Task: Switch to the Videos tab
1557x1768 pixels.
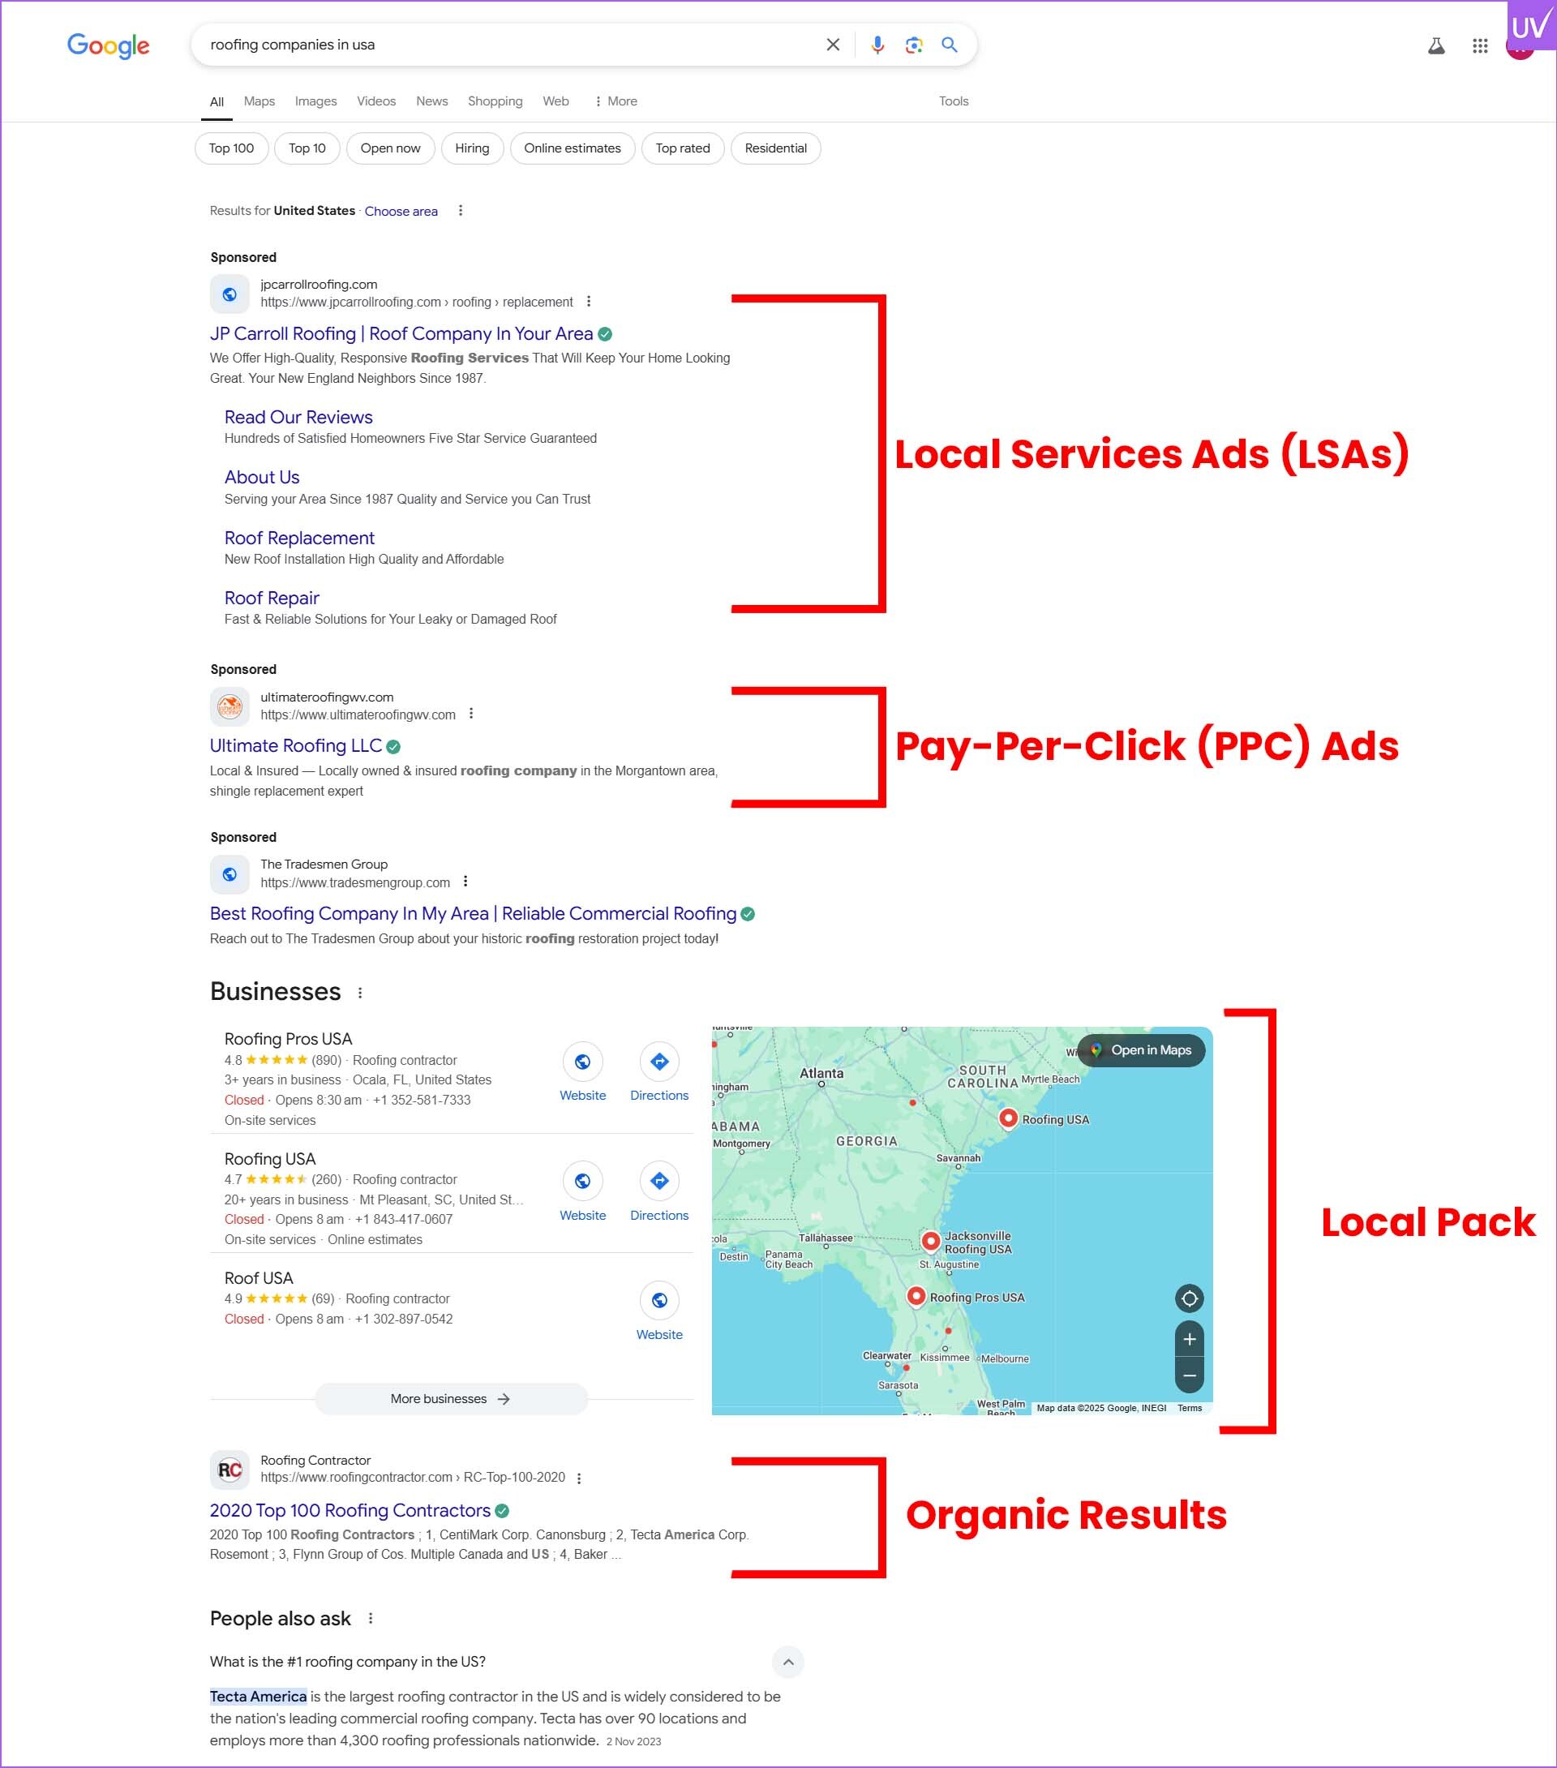Action: [x=376, y=101]
